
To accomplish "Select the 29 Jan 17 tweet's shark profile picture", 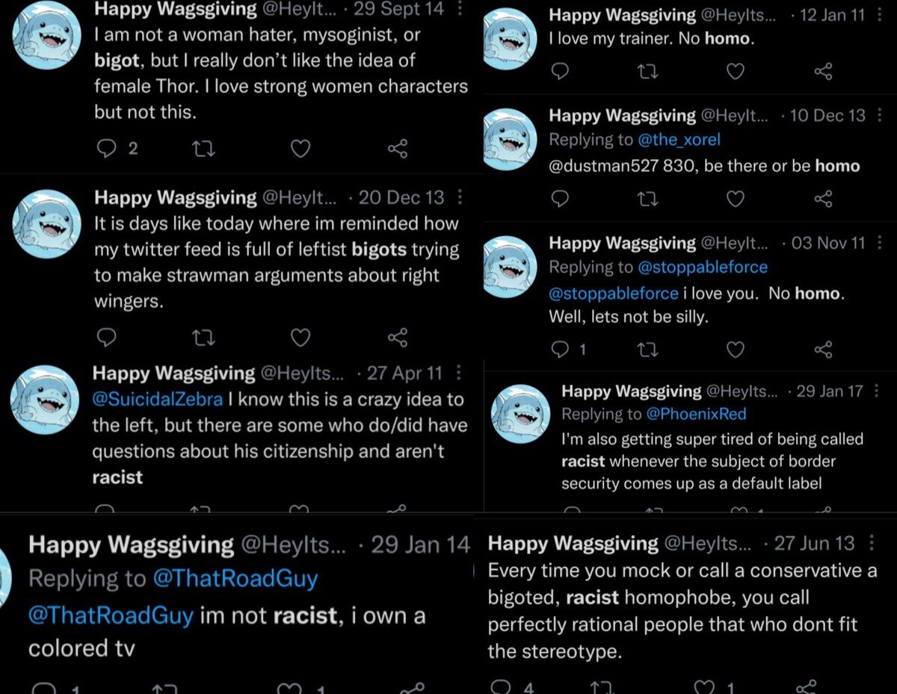I will pyautogui.click(x=521, y=414).
